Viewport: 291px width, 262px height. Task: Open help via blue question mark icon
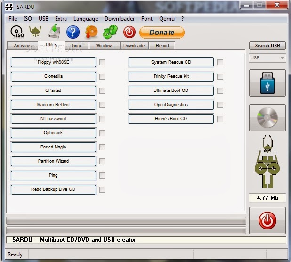click(x=73, y=32)
